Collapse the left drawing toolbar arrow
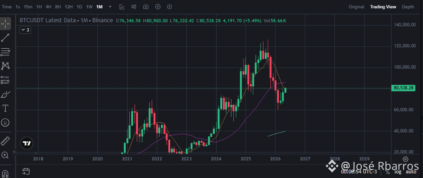Screen dimensions: 423x178 click(x=14, y=153)
